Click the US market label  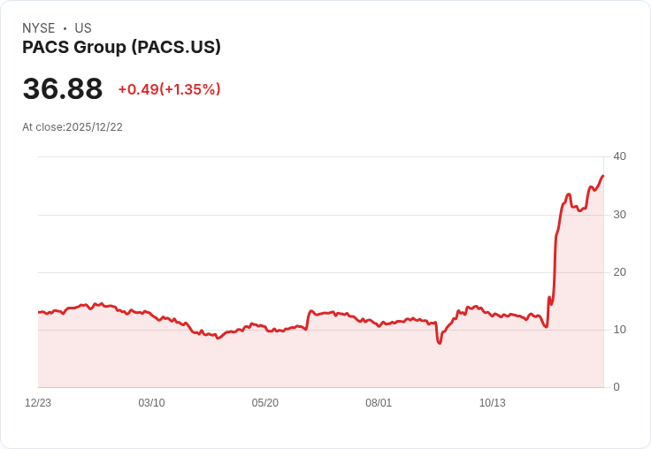pyautogui.click(x=83, y=28)
